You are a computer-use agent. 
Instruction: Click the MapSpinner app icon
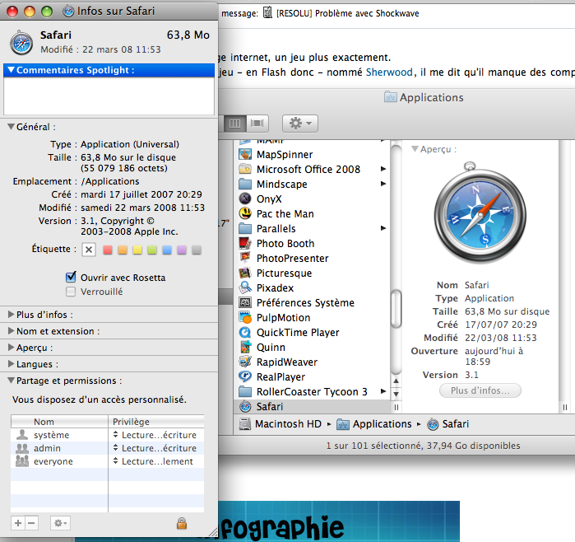(x=245, y=154)
